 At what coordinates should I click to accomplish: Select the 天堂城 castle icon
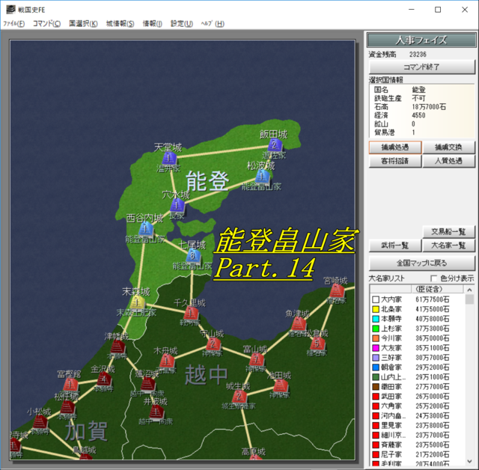coord(169,159)
